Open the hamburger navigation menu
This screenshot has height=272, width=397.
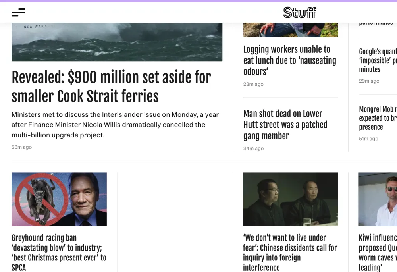pyautogui.click(x=18, y=13)
